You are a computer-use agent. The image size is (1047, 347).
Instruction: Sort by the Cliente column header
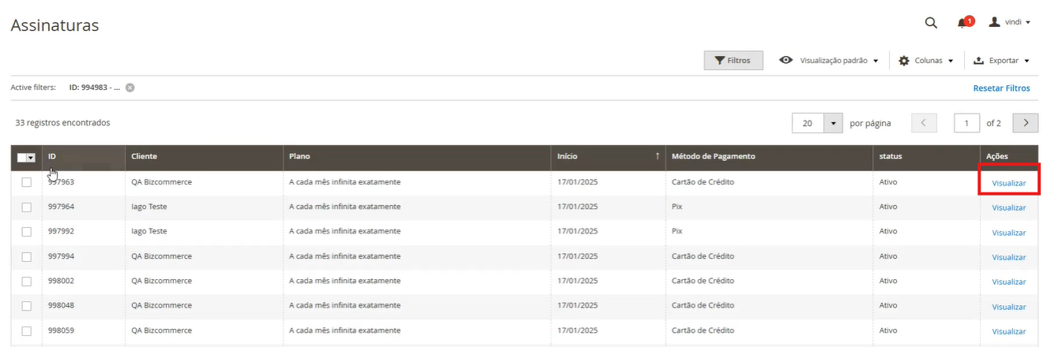tap(144, 157)
